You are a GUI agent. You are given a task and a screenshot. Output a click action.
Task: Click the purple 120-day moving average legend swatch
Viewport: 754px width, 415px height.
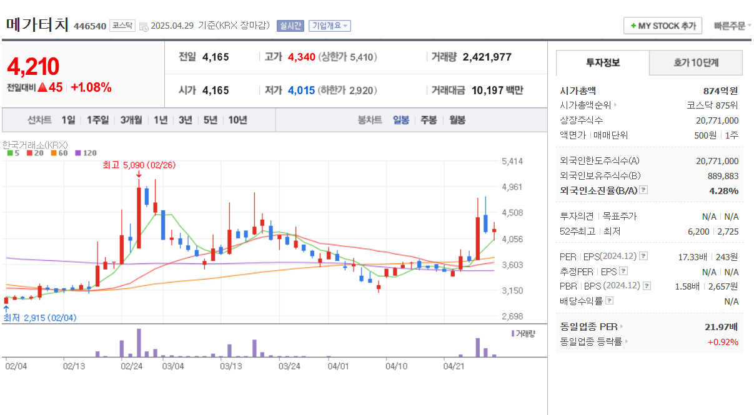coord(78,153)
